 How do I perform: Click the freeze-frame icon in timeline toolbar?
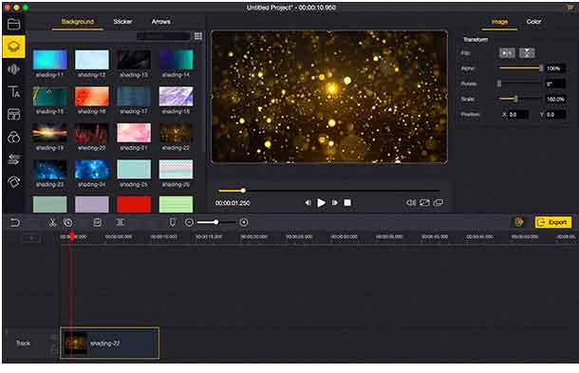(x=120, y=223)
